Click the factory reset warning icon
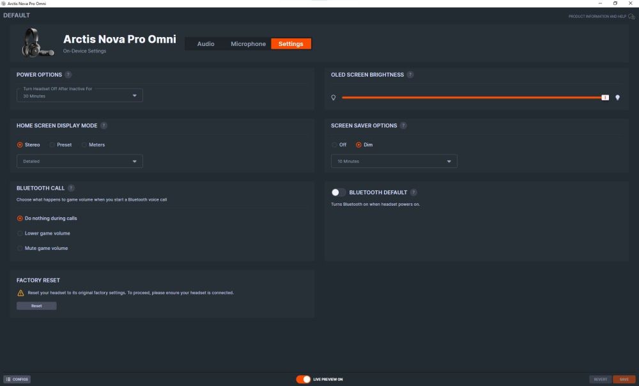The width and height of the screenshot is (639, 386). (x=20, y=293)
